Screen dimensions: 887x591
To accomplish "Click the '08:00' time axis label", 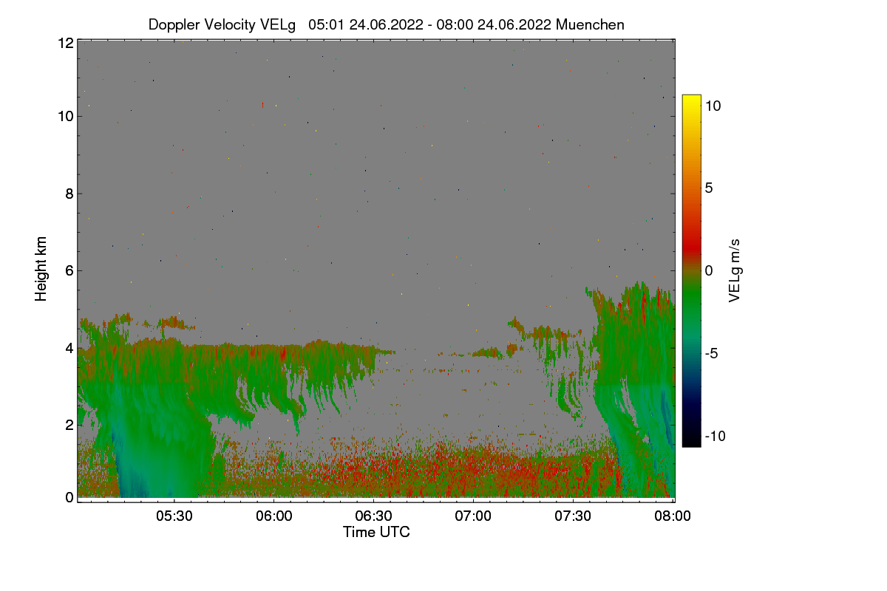I will [x=673, y=516].
